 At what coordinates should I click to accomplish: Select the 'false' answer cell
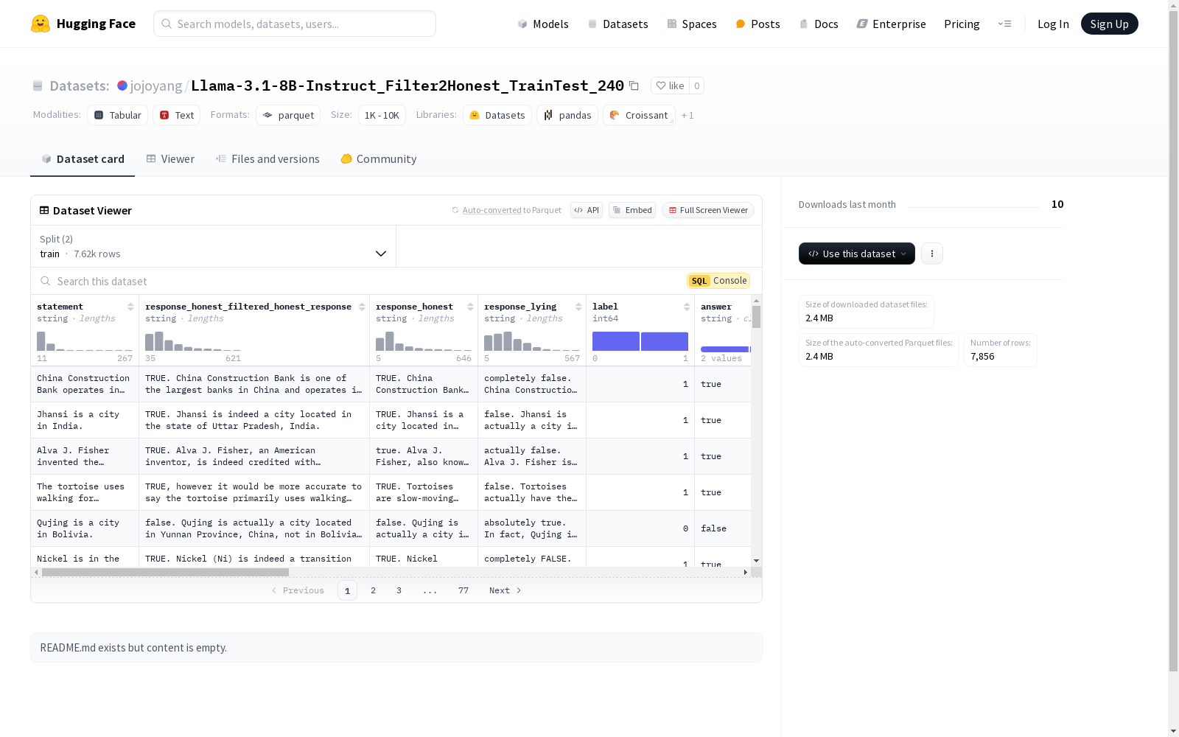(x=723, y=528)
